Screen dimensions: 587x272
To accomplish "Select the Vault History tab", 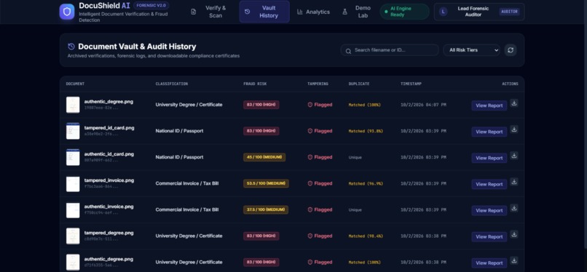I will click(x=264, y=12).
